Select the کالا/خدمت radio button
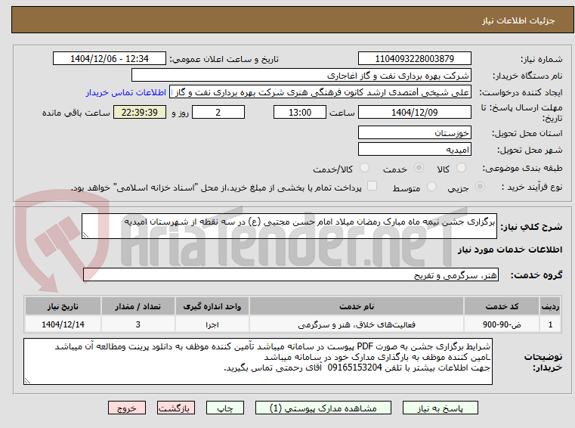The width and height of the screenshot is (575, 428). coord(364,168)
